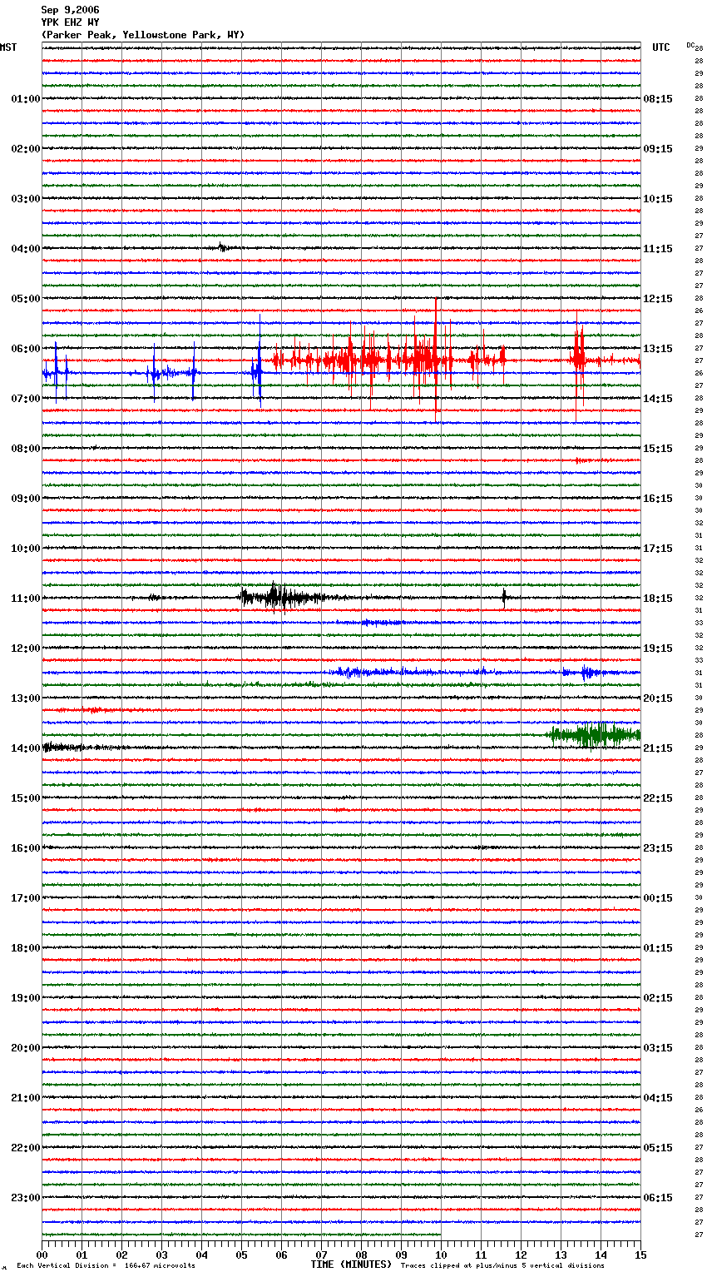Click the 16:15 UTC time label

658,499
